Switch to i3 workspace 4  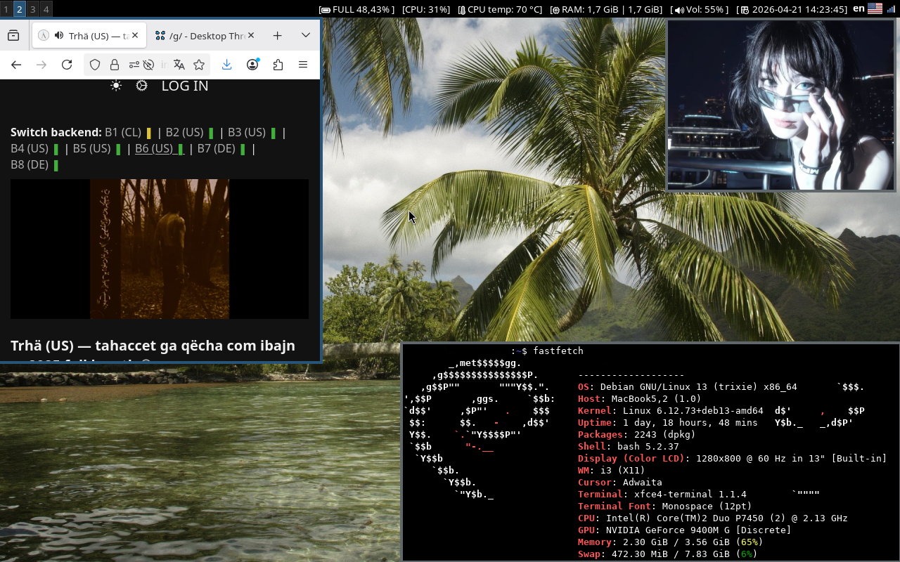[46, 9]
